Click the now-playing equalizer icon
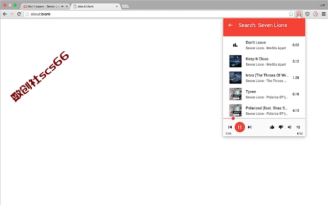328x205 pixels. [x=235, y=45]
